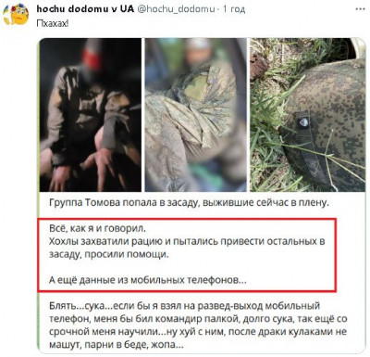Open the emoji profile avatar

pos(16,14)
